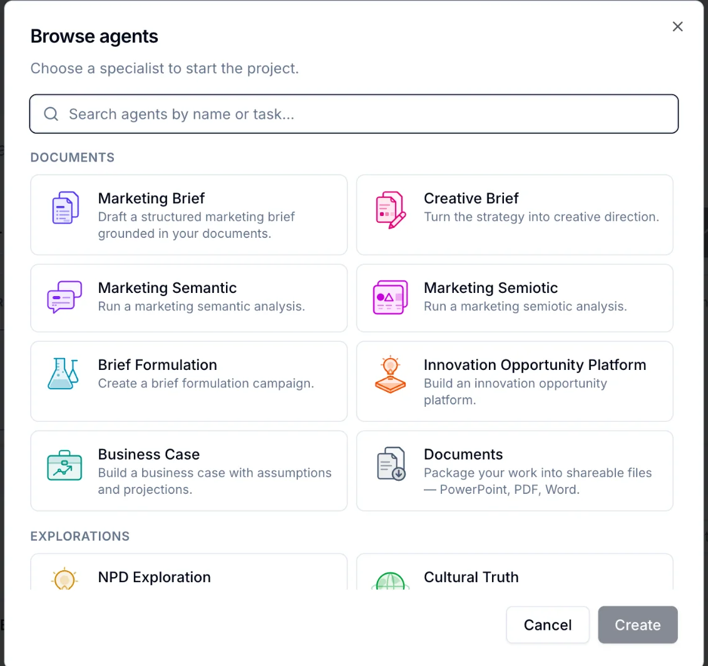Cancel the agent selection
The height and width of the screenshot is (666, 708).
click(x=548, y=625)
